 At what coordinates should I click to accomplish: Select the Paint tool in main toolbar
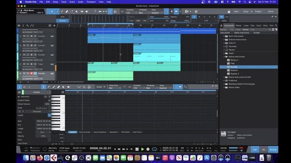pyautogui.click(x=62, y=11)
